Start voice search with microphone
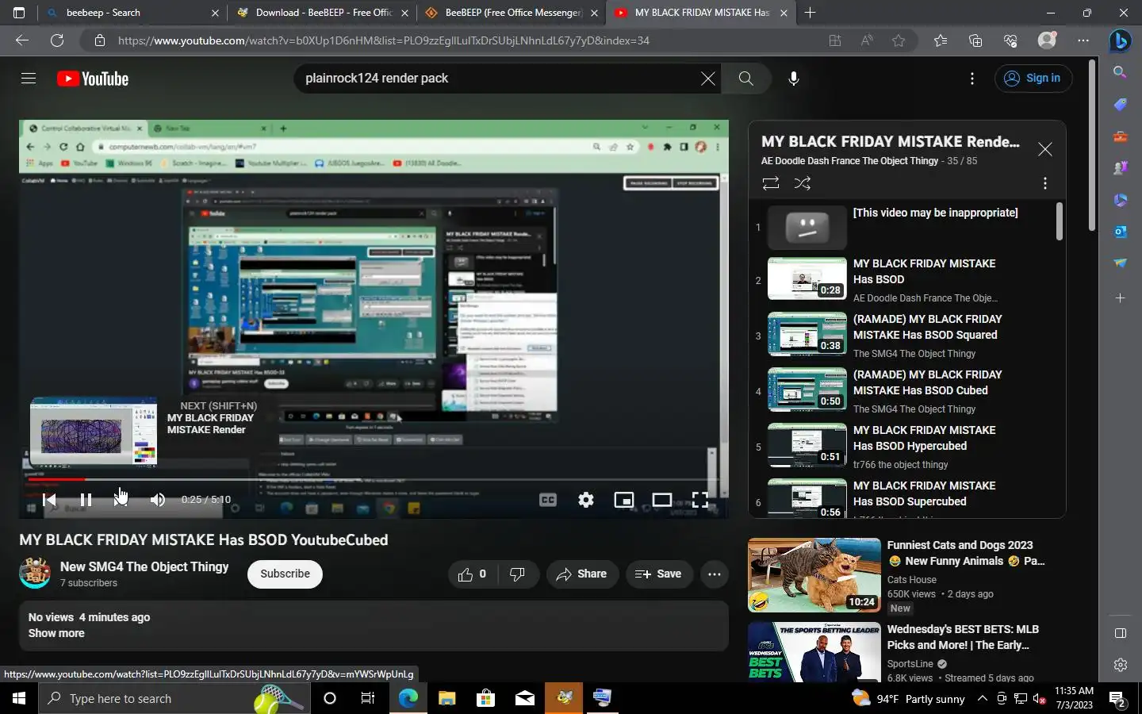Viewport: 1142px width, 714px height. (x=793, y=79)
